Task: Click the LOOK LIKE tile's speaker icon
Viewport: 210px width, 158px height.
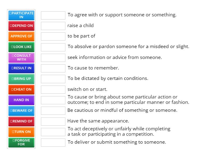Action: coord(12,47)
